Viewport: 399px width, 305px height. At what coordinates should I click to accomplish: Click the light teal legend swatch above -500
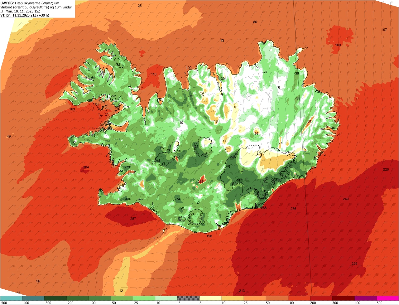coord(11,298)
